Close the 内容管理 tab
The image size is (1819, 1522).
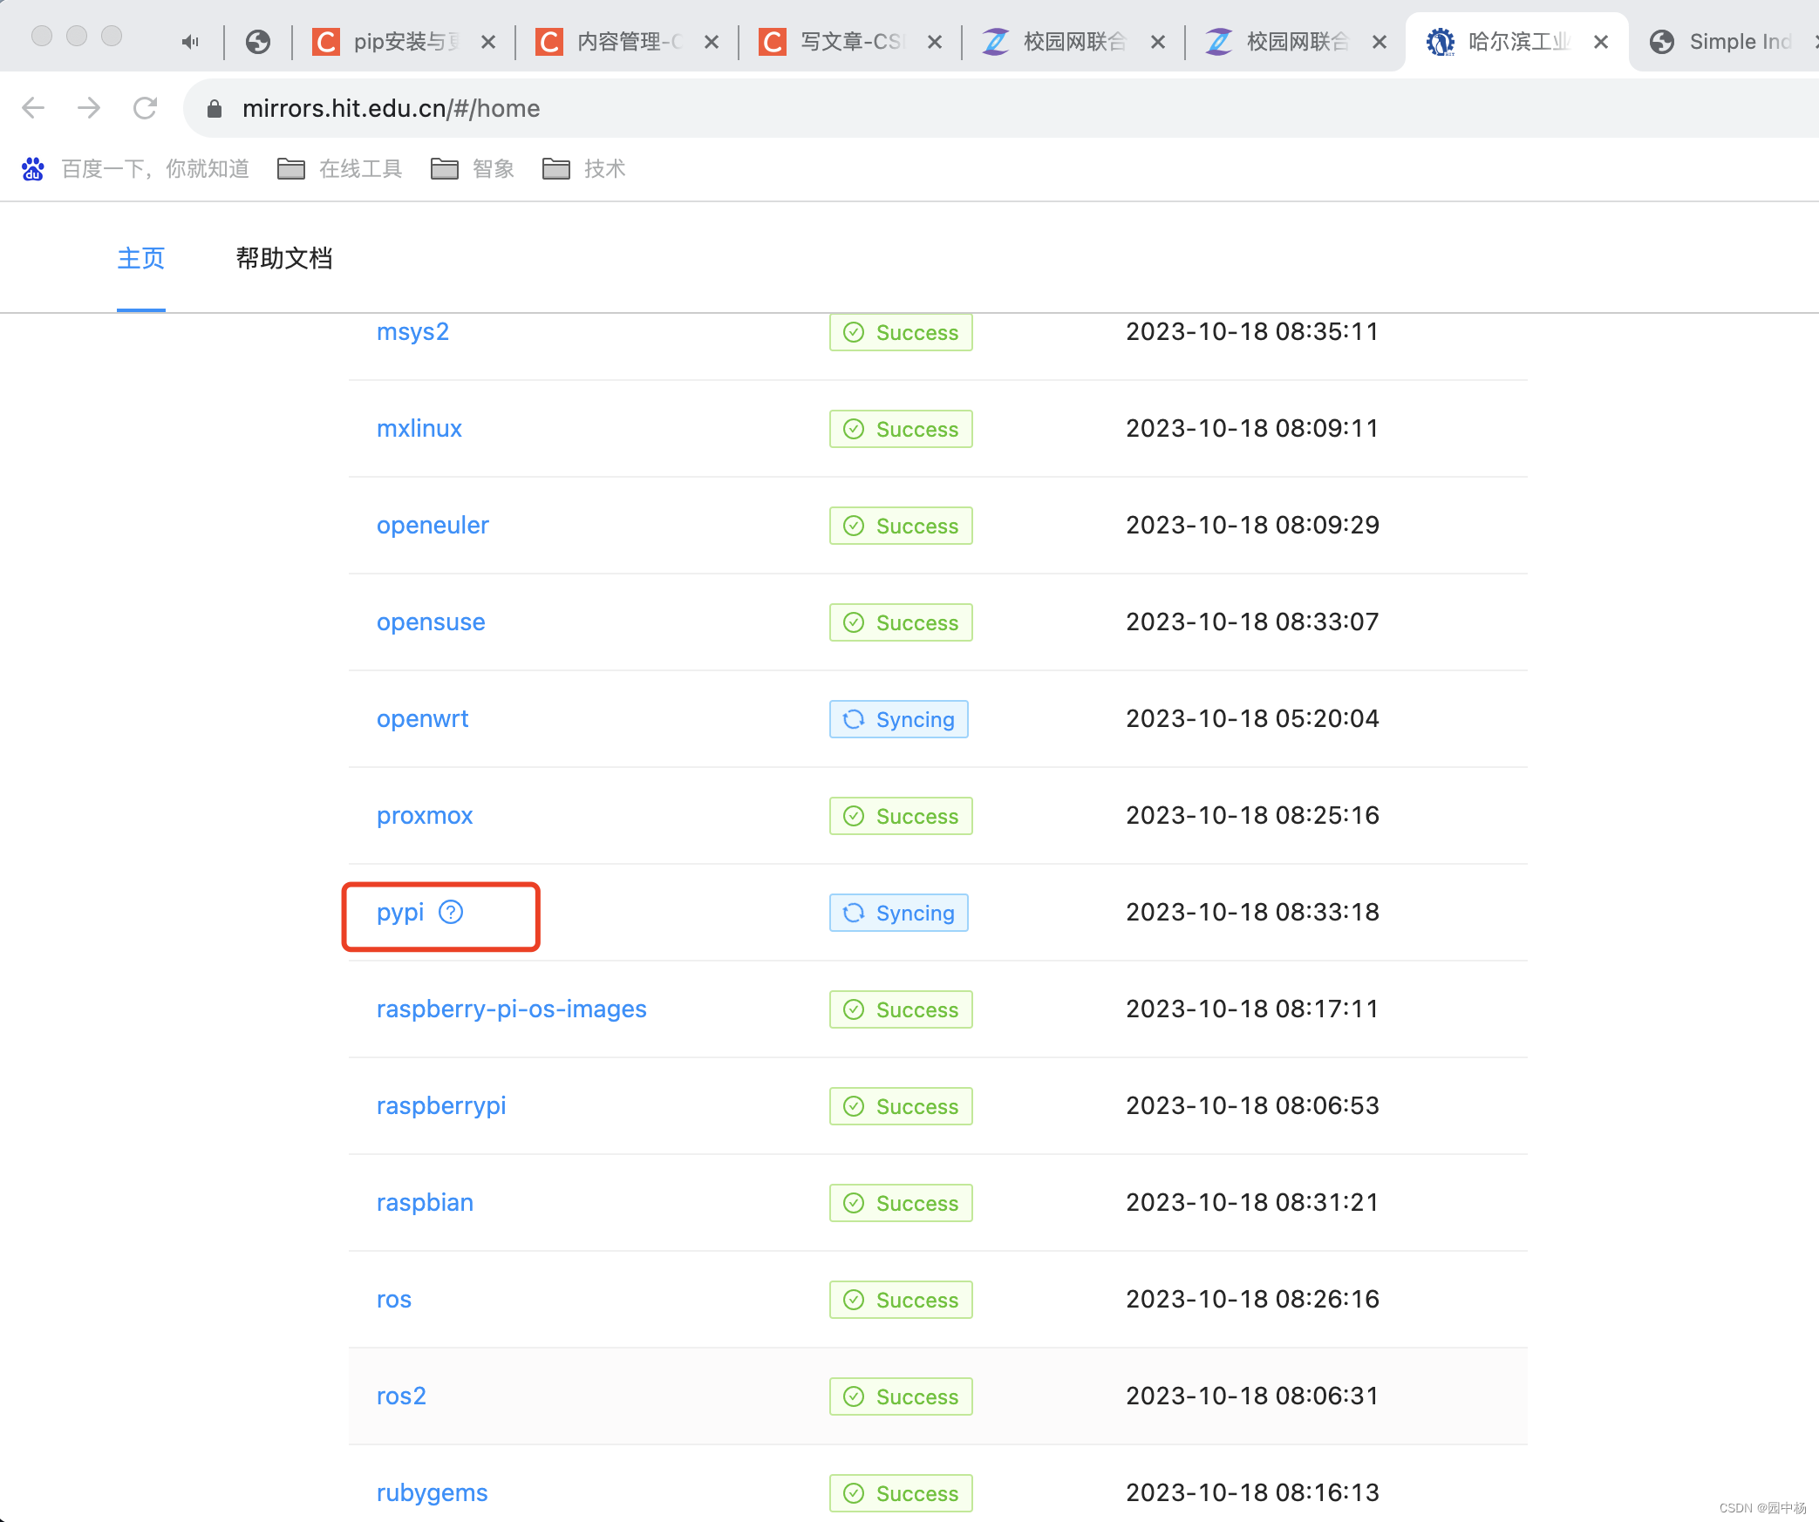tap(712, 42)
